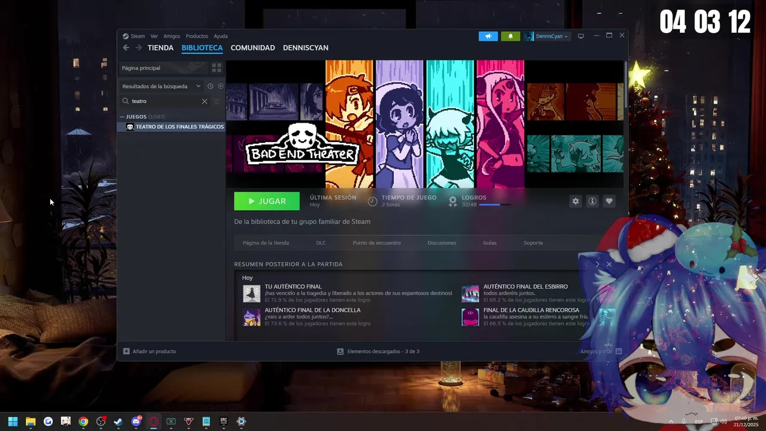The width and height of the screenshot is (766, 431).
Task: Open Epic Games Launcher from taskbar
Action: pos(224,421)
